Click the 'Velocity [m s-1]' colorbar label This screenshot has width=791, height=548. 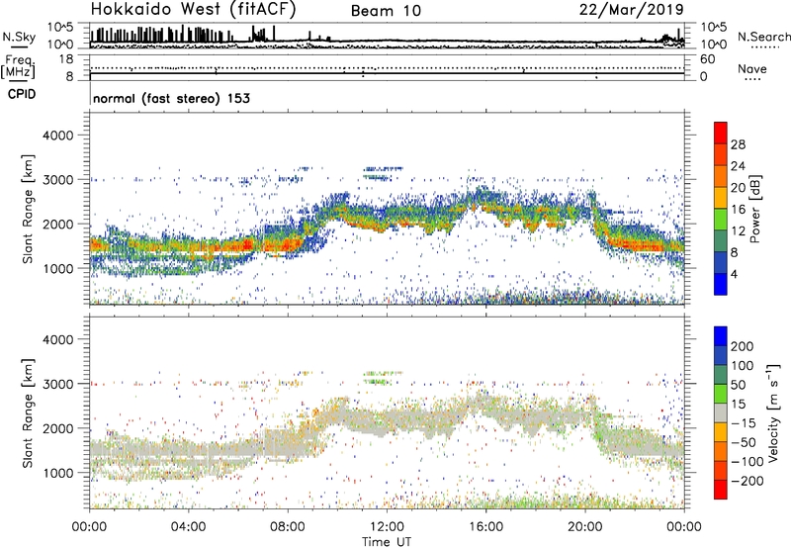click(772, 412)
